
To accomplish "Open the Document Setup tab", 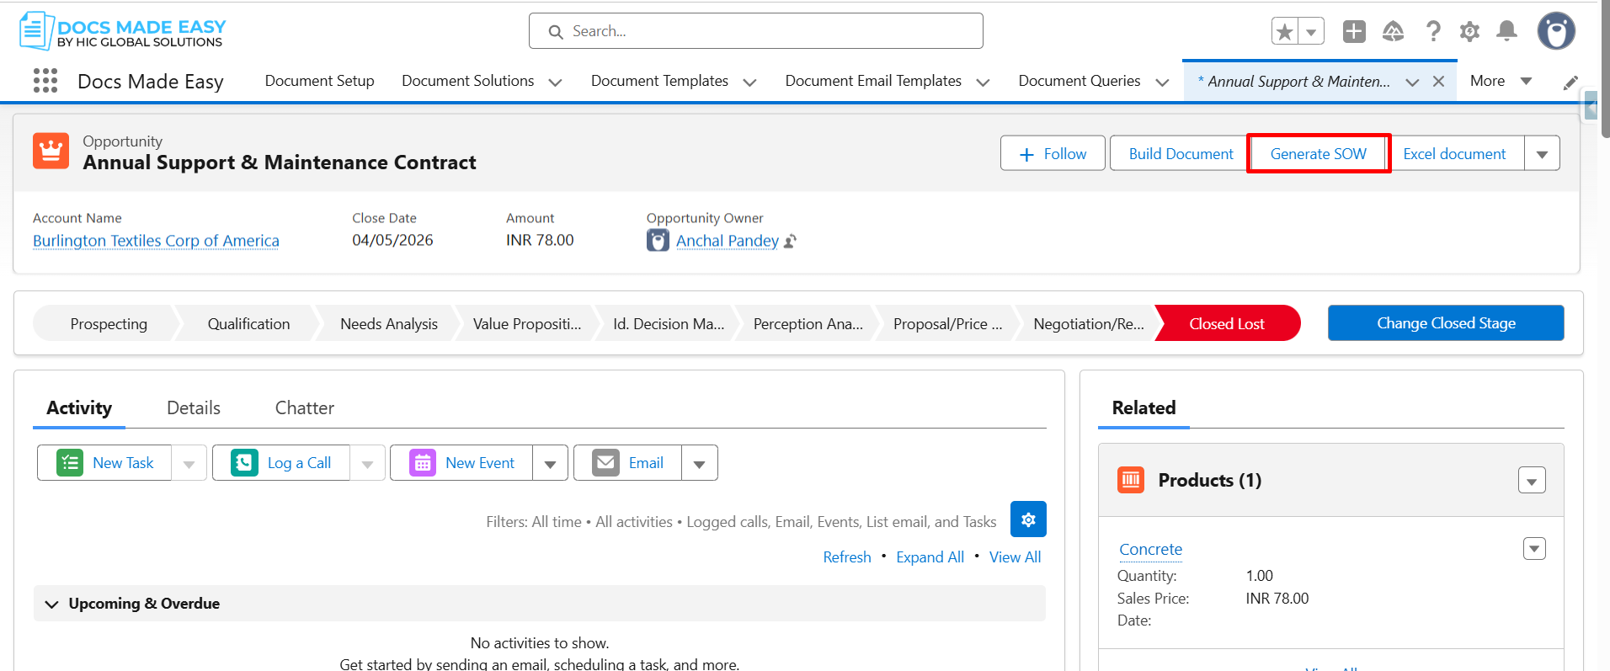I will [320, 81].
